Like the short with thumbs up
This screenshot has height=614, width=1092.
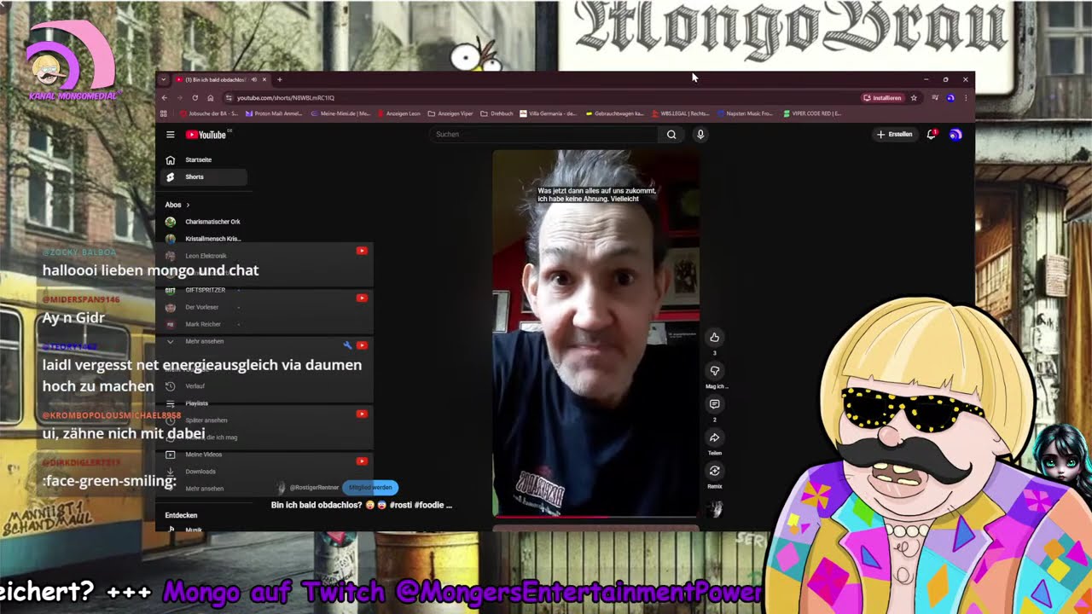coord(715,338)
